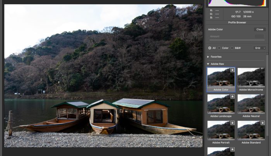Screen dimensions: 271x156
Task: Open the Grid view mode dropdown
Action: click(260, 48)
